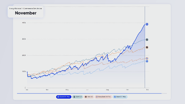Viewport: 185px width, 104px height.
Task: Toggle the Kimi legend chip
Action: pyautogui.click(x=89, y=97)
